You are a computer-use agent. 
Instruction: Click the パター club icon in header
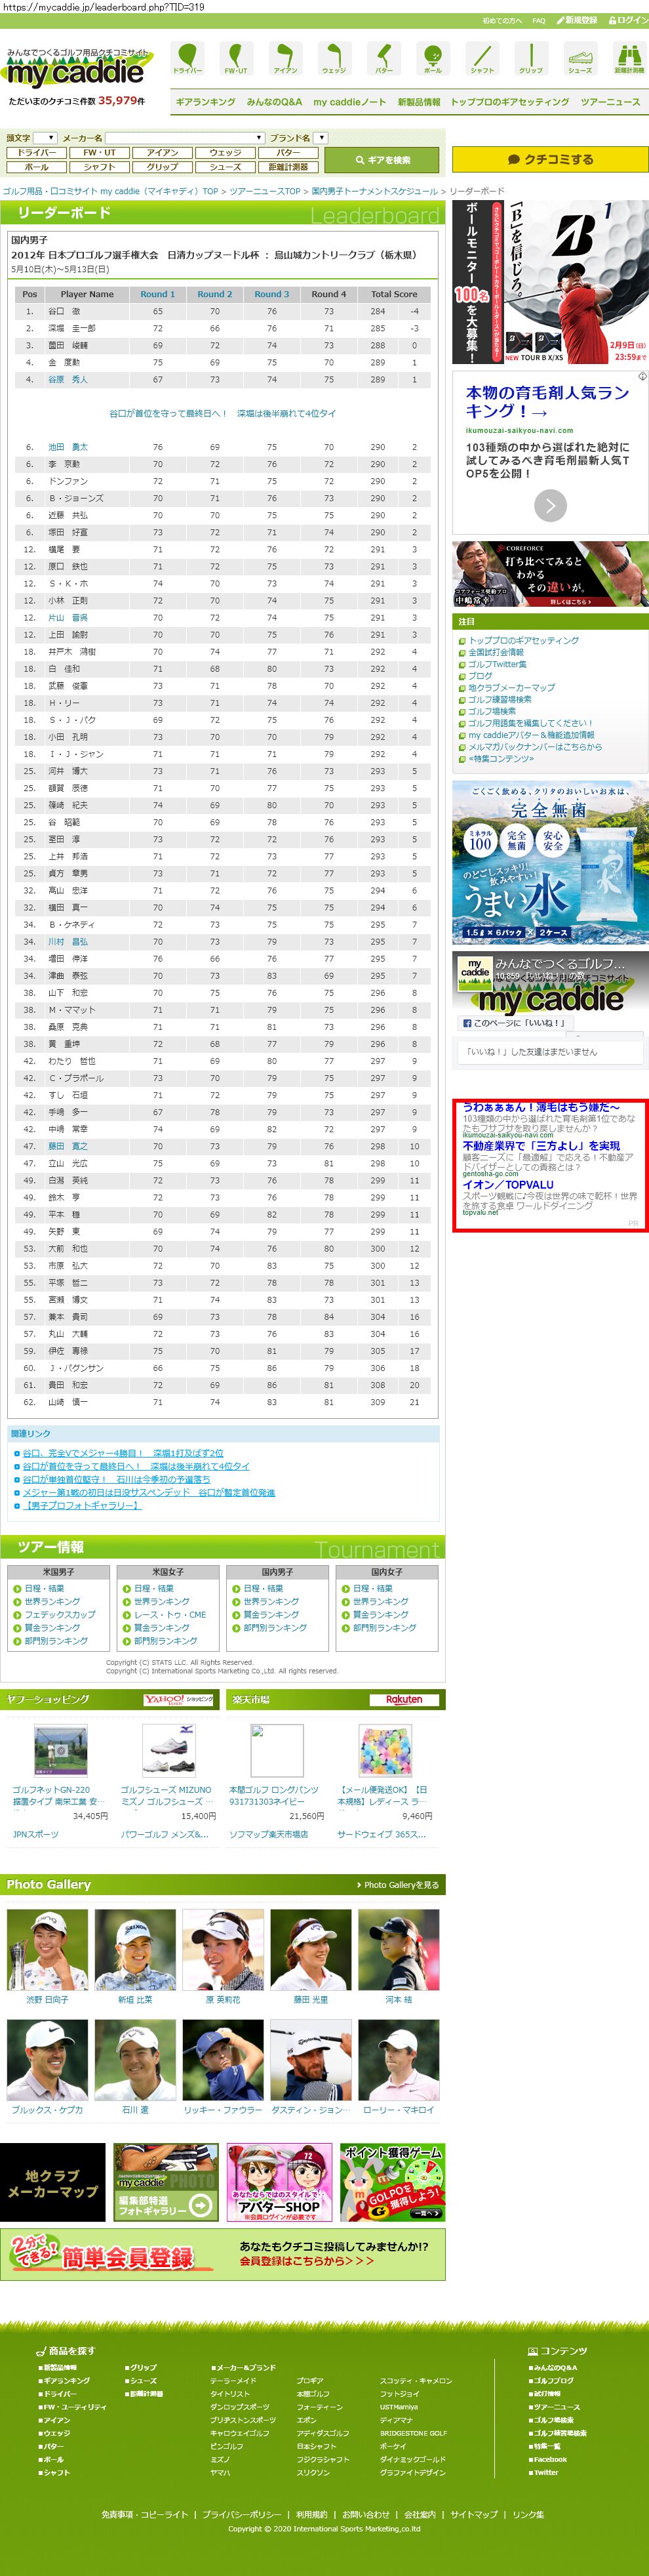[x=383, y=58]
